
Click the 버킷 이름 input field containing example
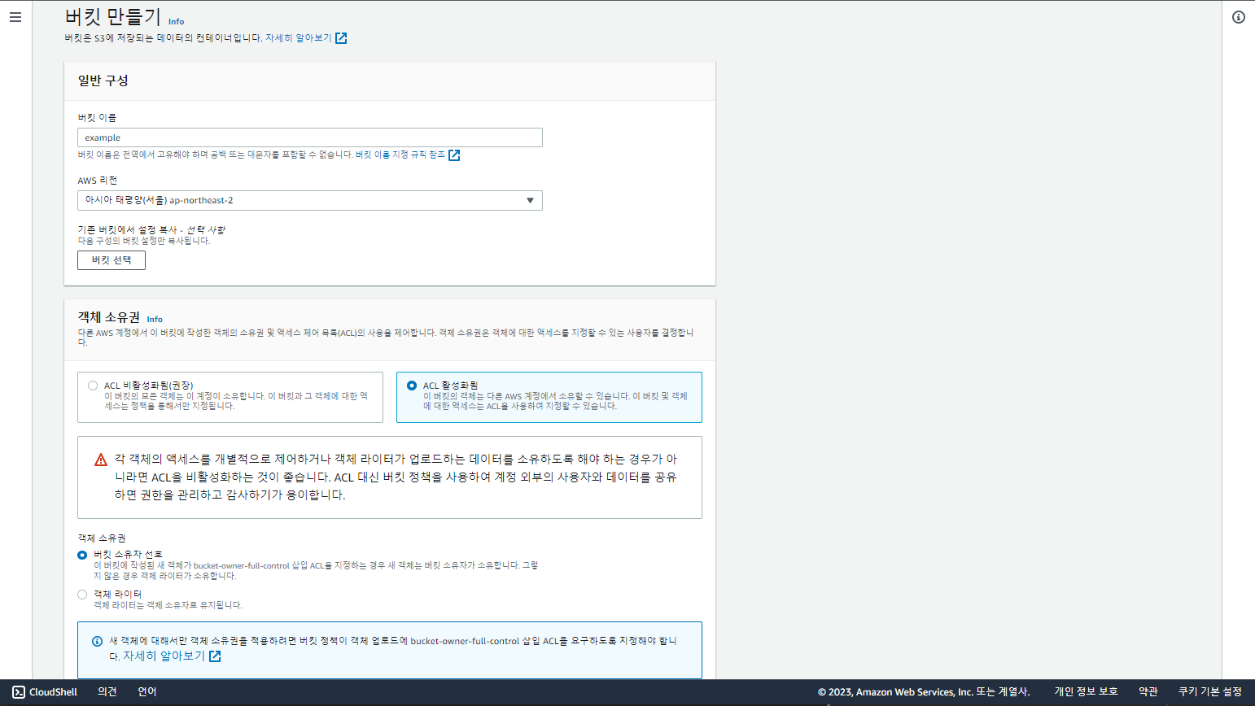310,137
